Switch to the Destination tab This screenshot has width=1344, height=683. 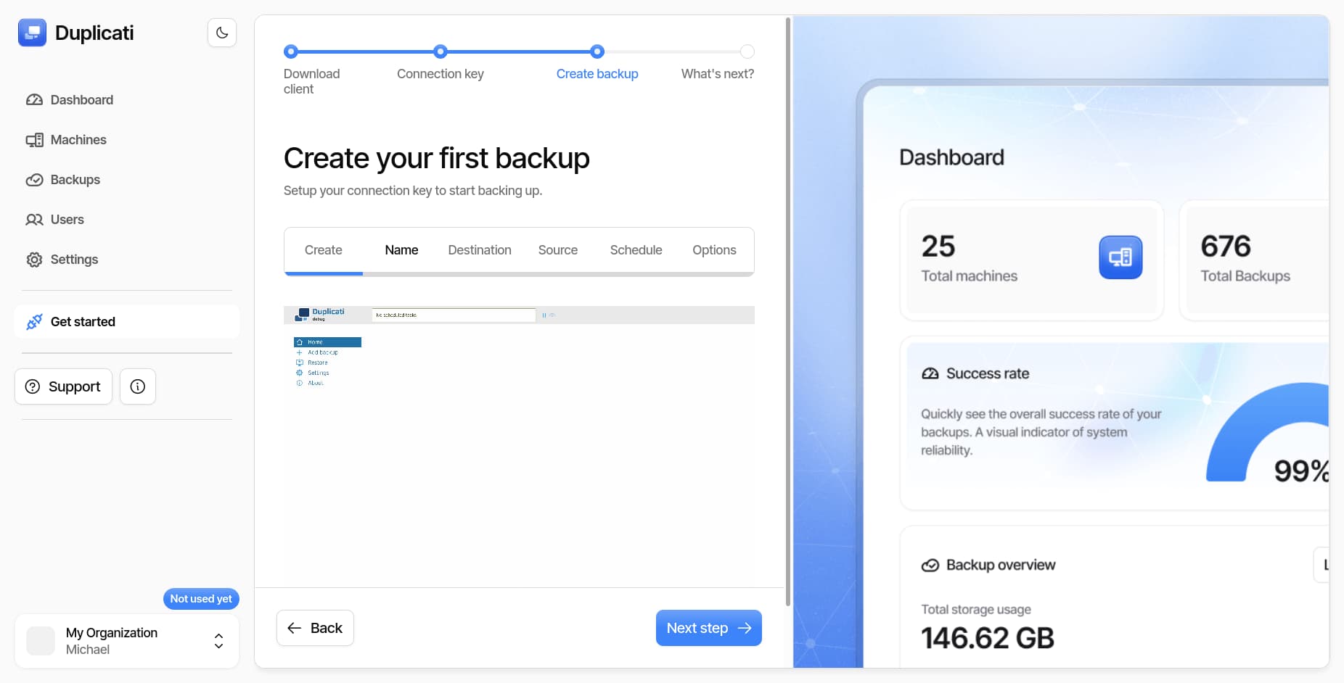pyautogui.click(x=480, y=250)
